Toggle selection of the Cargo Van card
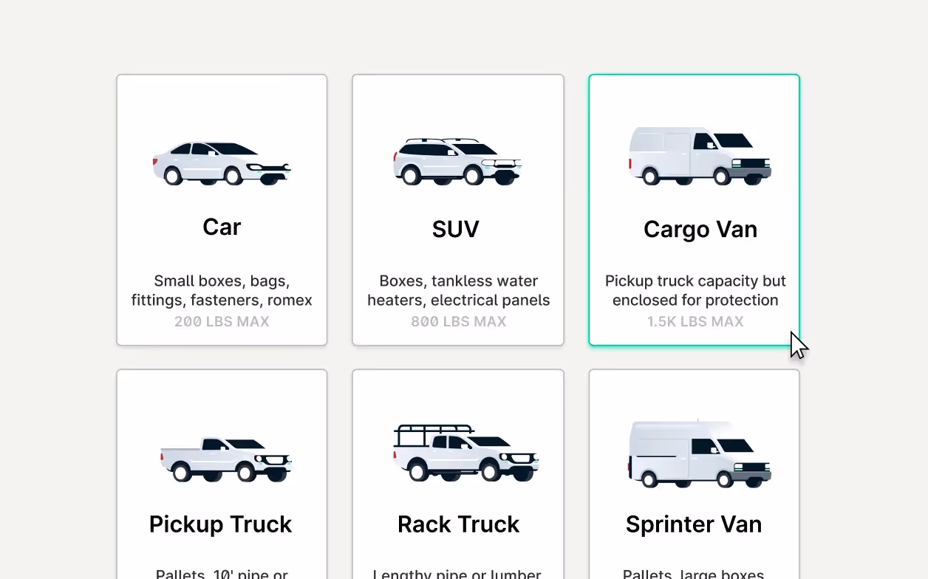The height and width of the screenshot is (579, 928). click(694, 210)
